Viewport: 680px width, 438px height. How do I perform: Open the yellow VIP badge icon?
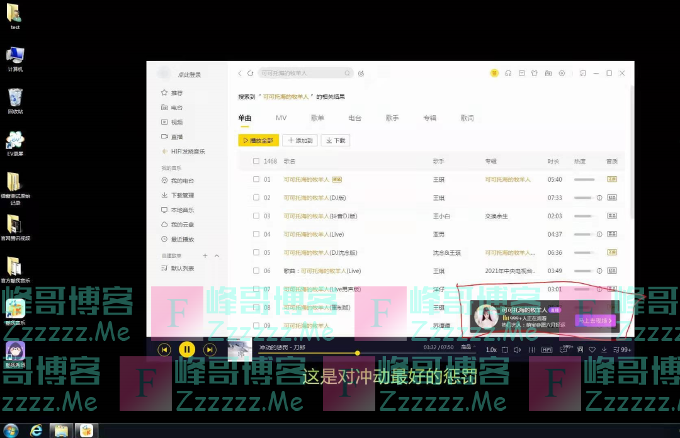point(494,73)
